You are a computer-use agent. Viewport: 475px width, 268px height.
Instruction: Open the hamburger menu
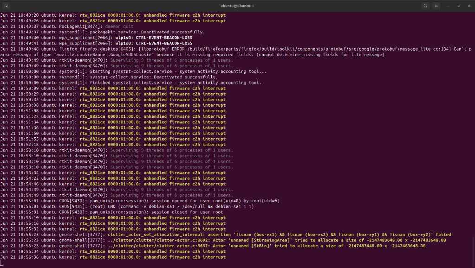point(436,6)
